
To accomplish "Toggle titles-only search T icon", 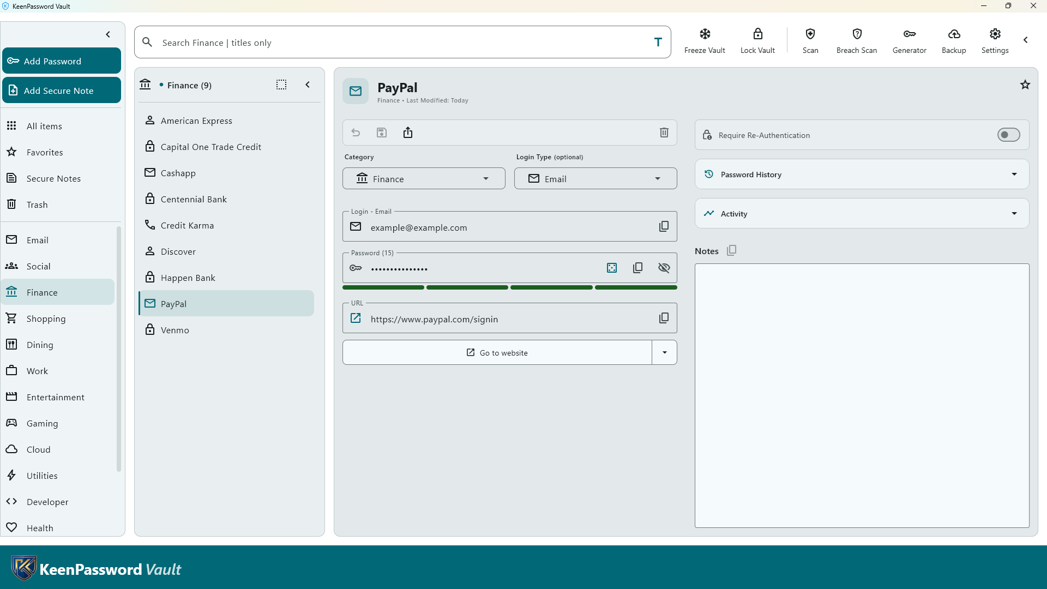I will pos(658,42).
